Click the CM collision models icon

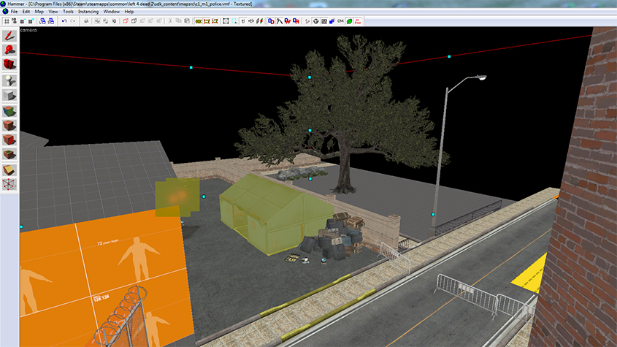coord(340,21)
